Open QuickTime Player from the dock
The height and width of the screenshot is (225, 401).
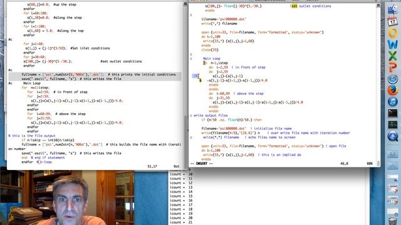[x=393, y=136]
